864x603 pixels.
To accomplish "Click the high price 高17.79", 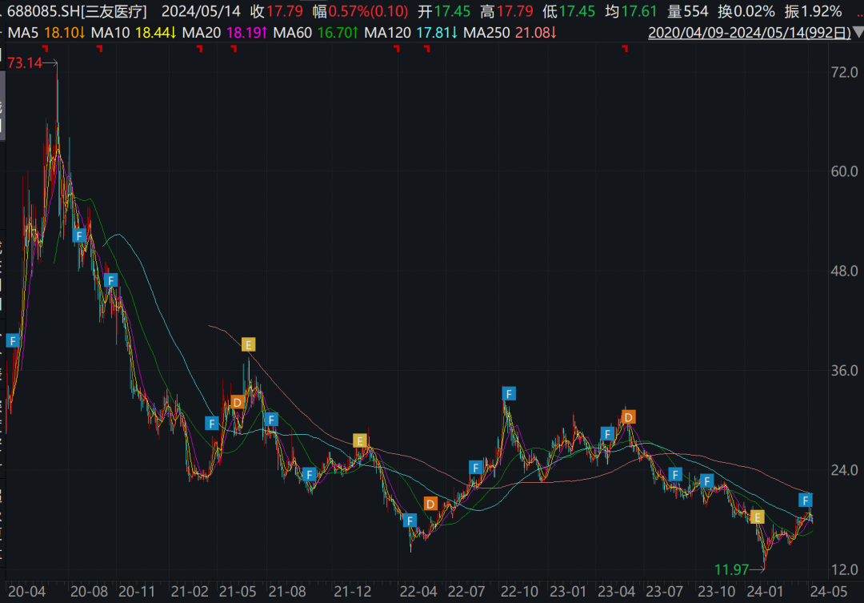I will click(x=506, y=11).
